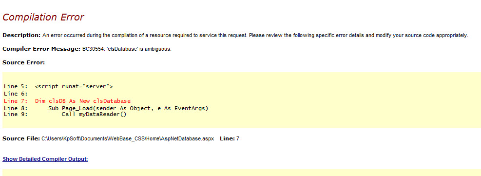Screen dimensions: 481x176
Task: Click the Compilation Error heading
Action: coord(43,18)
